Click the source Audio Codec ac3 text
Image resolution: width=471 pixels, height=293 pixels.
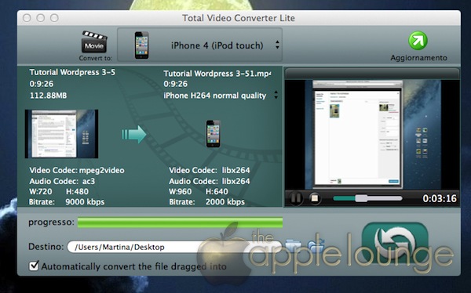pyautogui.click(x=62, y=181)
